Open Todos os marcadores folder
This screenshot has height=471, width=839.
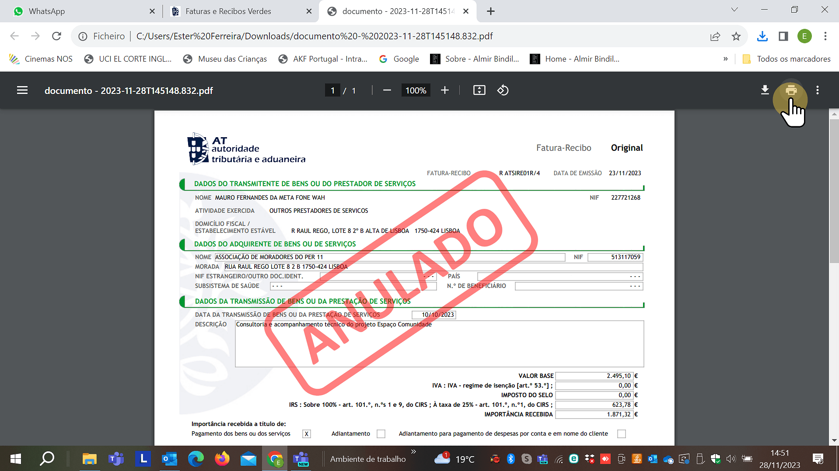pyautogui.click(x=787, y=59)
